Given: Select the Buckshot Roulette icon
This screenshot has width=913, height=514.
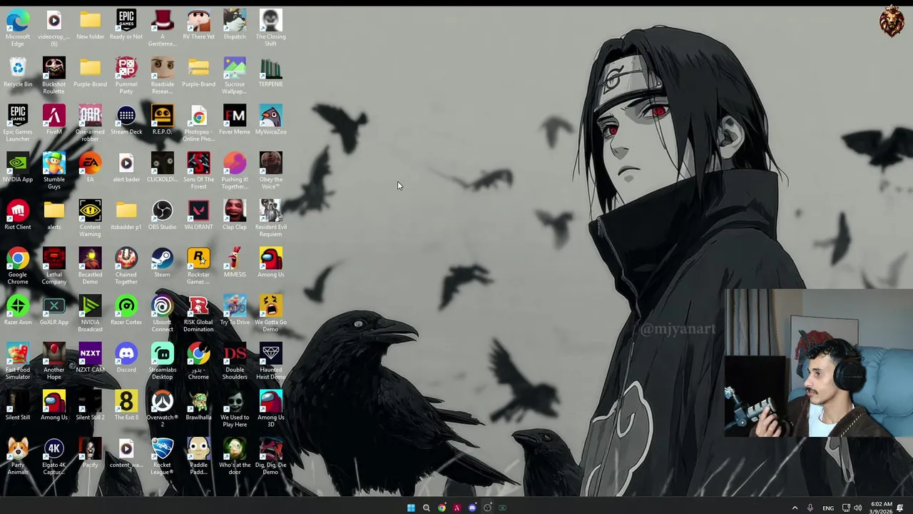Looking at the screenshot, I should 54,76.
